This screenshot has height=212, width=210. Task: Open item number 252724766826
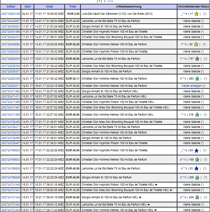(x=11, y=177)
